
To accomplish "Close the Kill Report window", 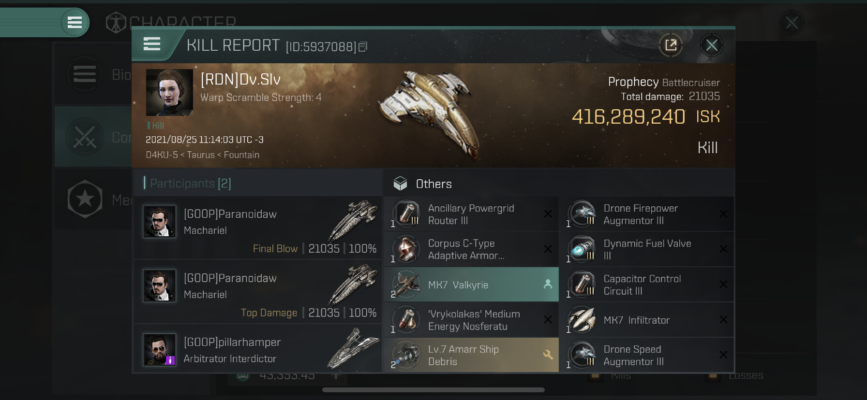I will pyautogui.click(x=711, y=45).
